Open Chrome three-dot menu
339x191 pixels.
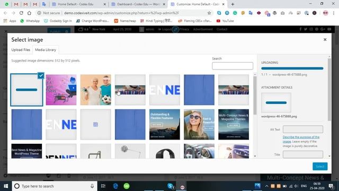[334, 13]
